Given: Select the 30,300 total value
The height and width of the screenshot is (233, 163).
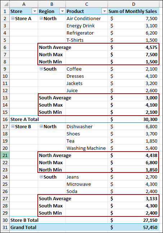Looking at the screenshot, I should pos(133,119).
